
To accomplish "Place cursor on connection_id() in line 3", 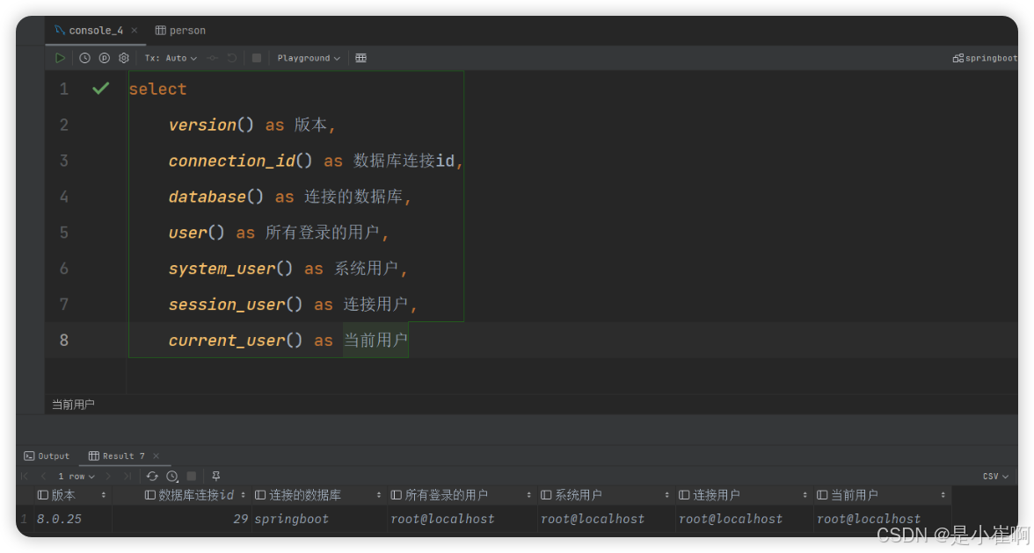I will click(x=240, y=161).
